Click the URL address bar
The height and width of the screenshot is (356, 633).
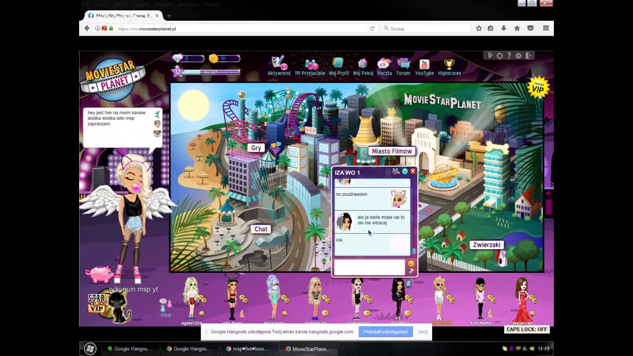(242, 29)
